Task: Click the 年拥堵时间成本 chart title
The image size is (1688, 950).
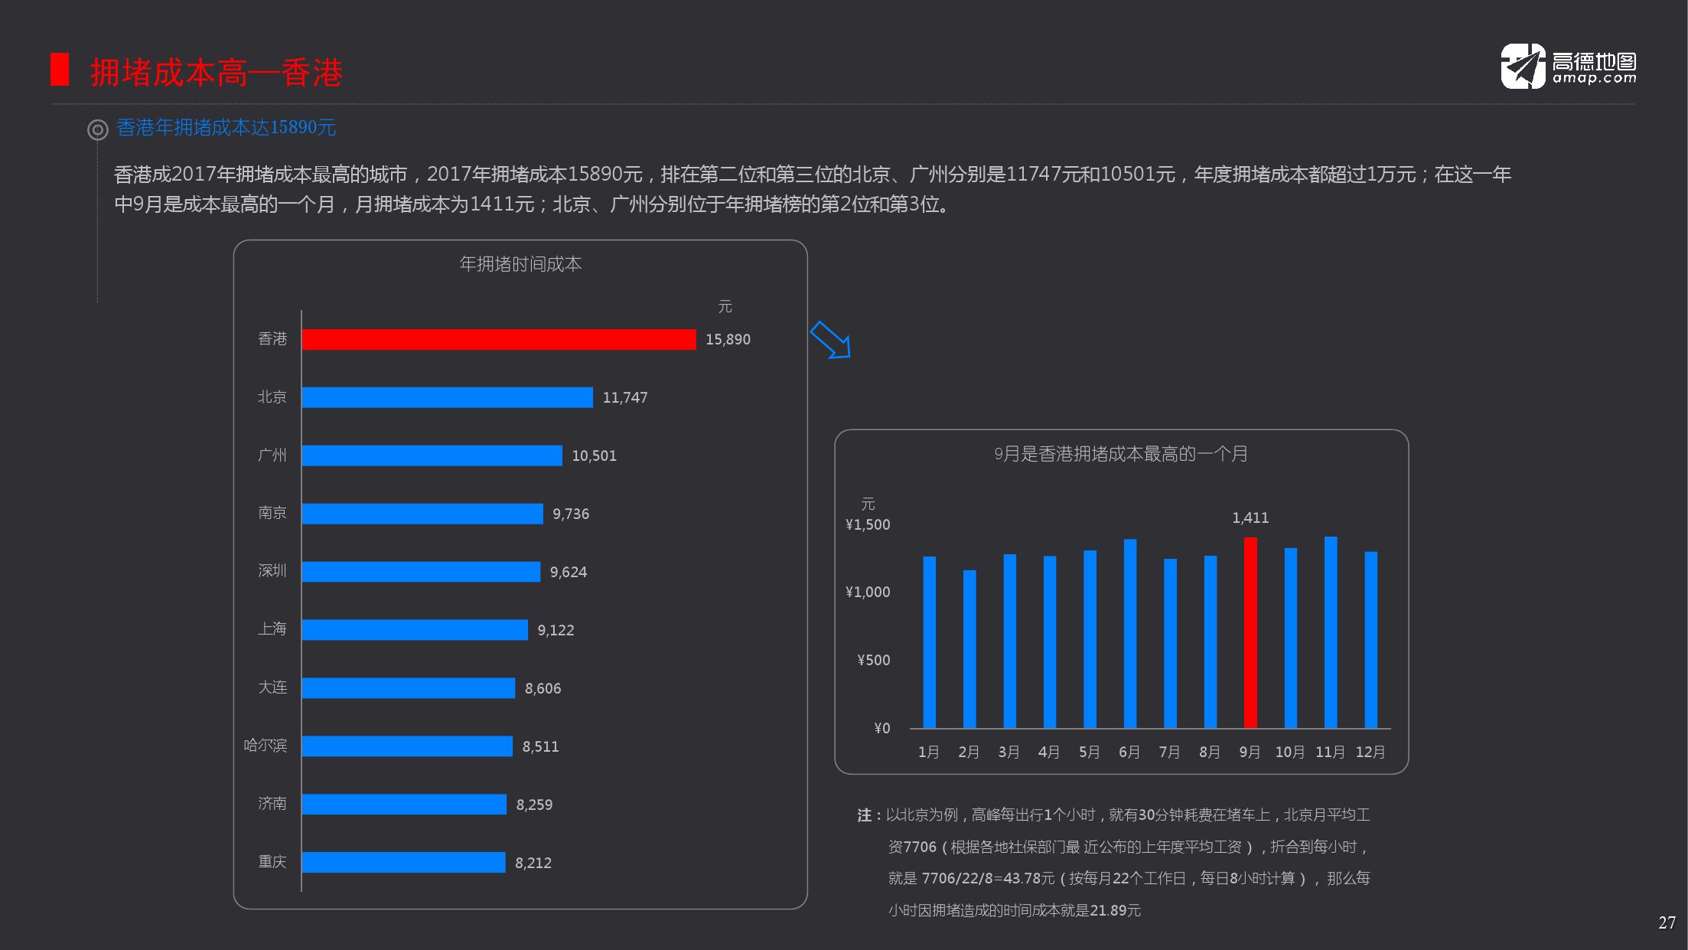Action: coord(520,264)
